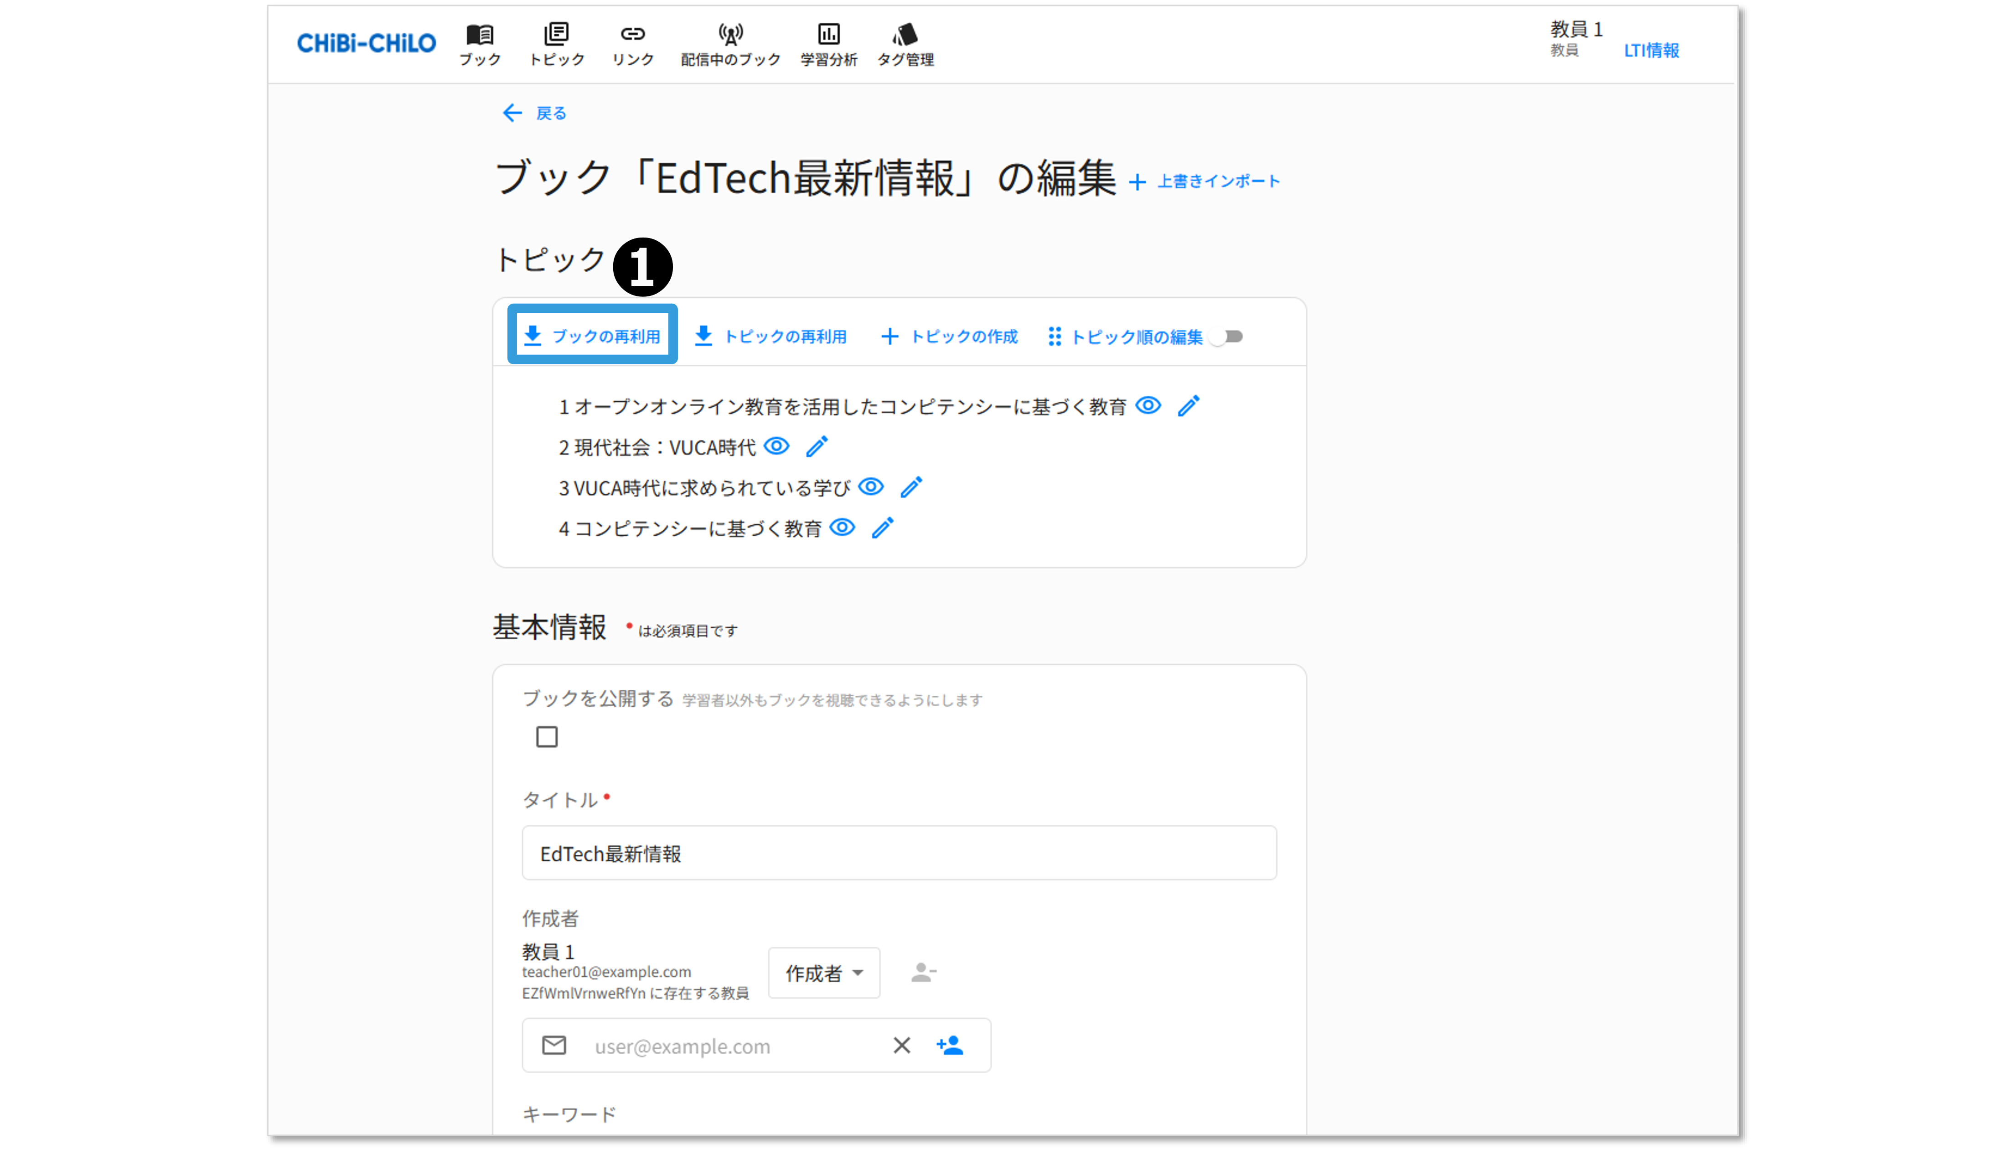Check the ブックを公開する checkbox

tap(547, 736)
